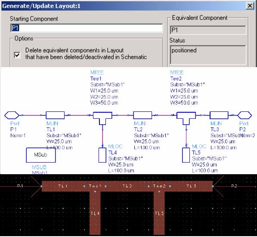Select the TL4 stub in the layout
257x237 pixels.
tap(95, 213)
